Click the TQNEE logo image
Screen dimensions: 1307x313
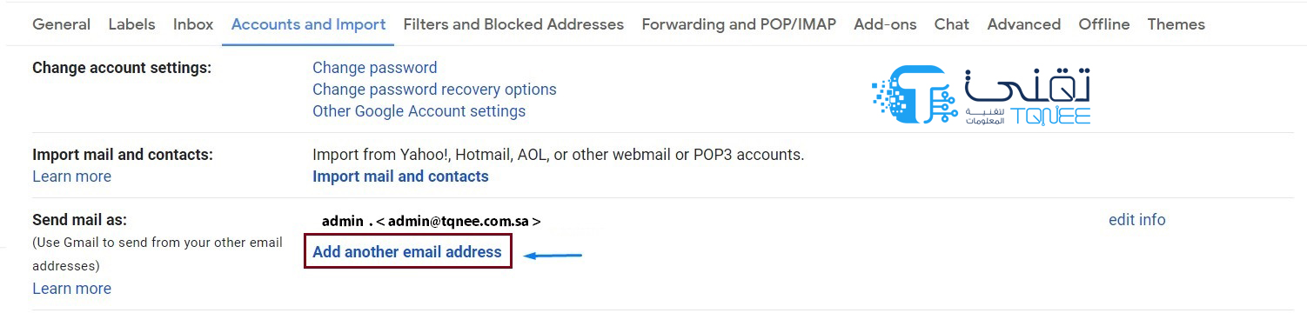point(982,96)
